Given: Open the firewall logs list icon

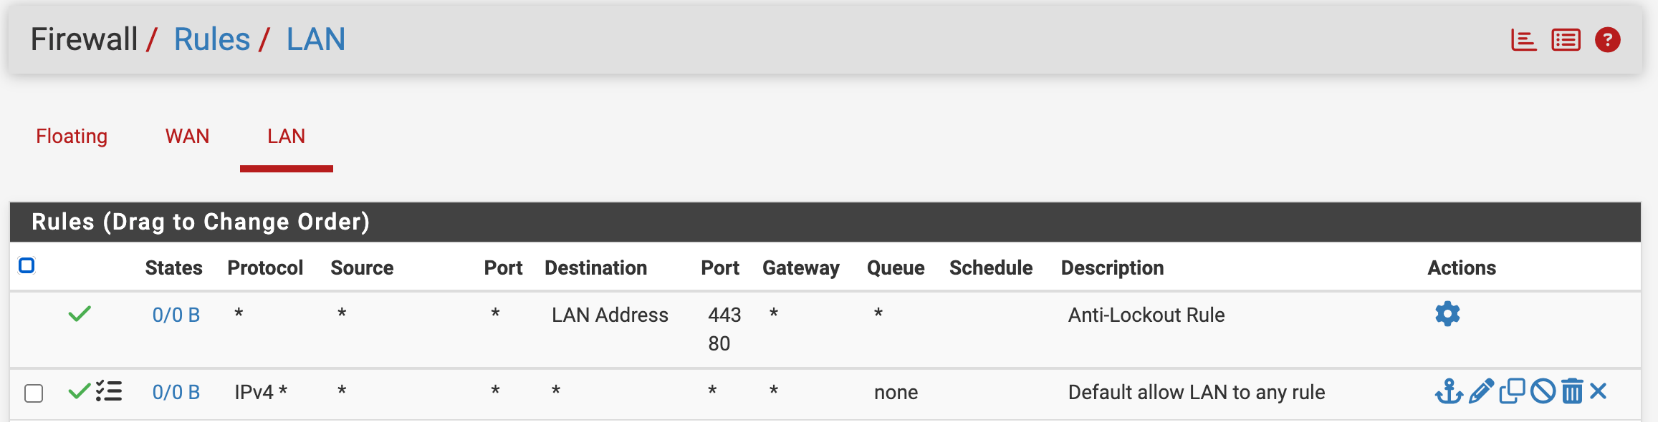Looking at the screenshot, I should [1566, 40].
